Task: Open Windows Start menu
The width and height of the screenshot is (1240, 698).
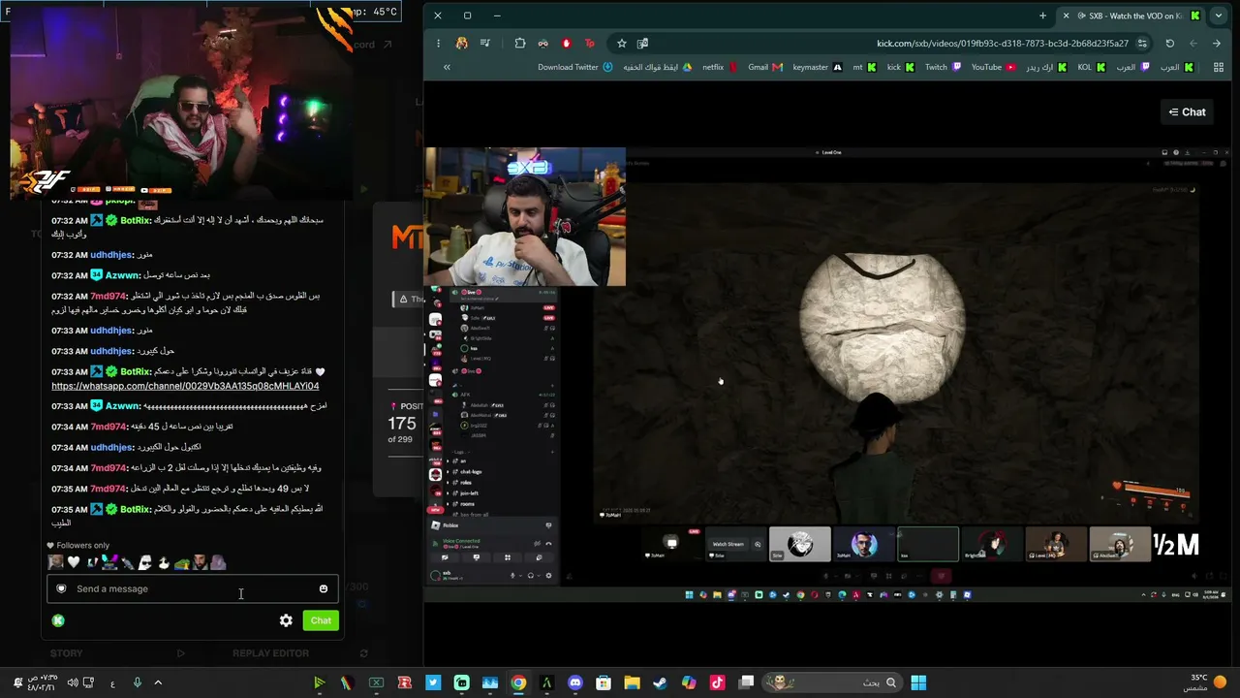Action: click(918, 683)
